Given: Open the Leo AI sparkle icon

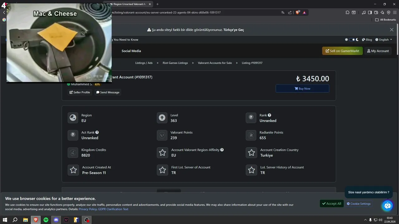Looking at the screenshot, I should [382, 12].
